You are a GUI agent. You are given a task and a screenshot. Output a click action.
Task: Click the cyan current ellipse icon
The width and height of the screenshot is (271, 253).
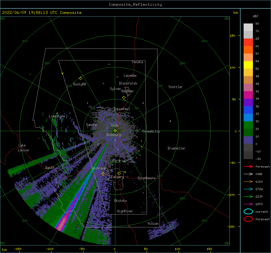(248, 211)
